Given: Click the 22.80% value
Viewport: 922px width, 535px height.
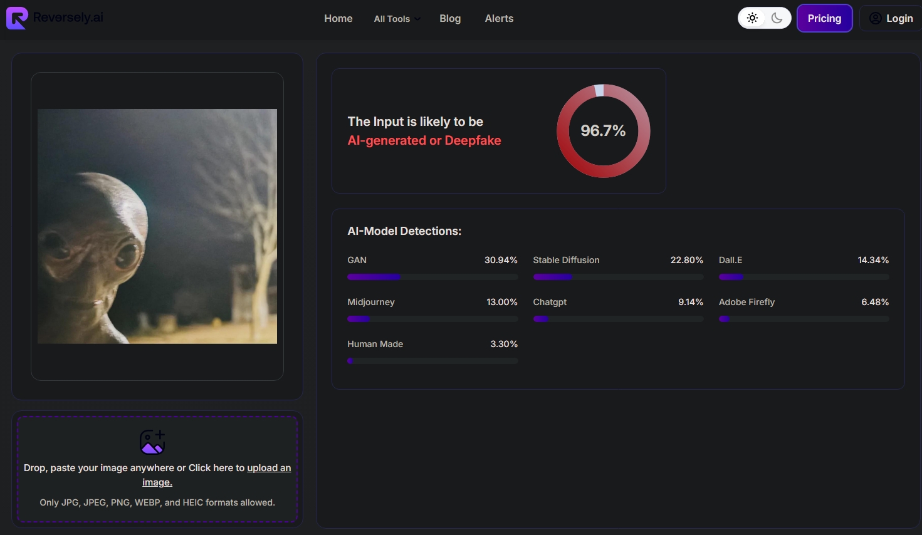Looking at the screenshot, I should pos(687,260).
